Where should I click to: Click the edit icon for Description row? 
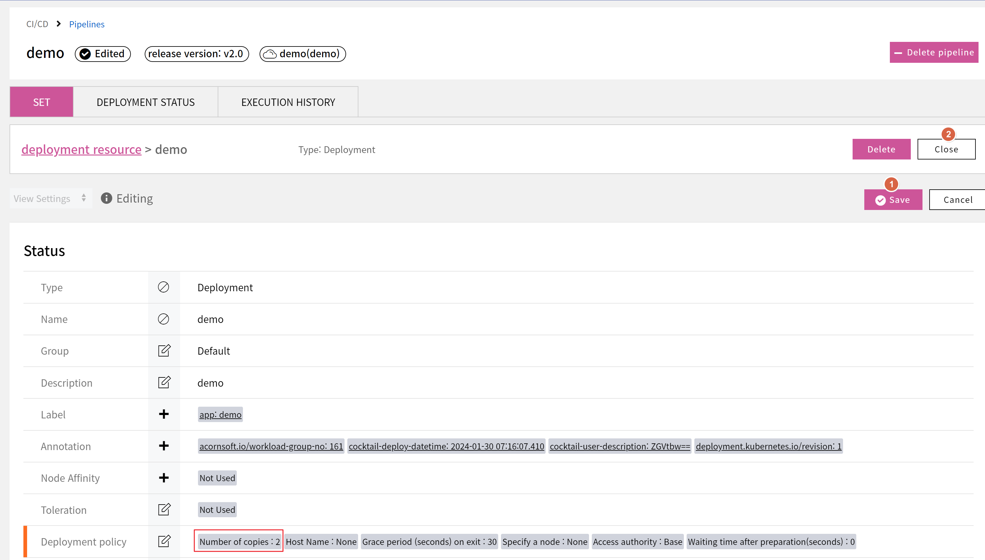164,383
